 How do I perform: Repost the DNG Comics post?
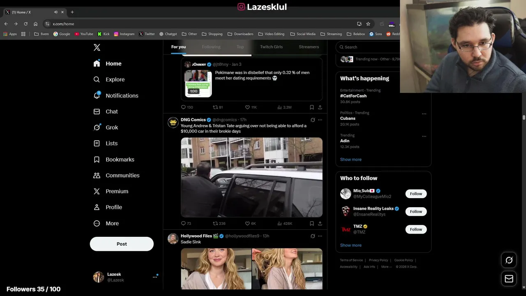pyautogui.click(x=219, y=224)
